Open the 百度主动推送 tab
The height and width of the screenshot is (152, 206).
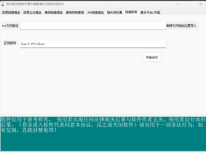point(32,12)
